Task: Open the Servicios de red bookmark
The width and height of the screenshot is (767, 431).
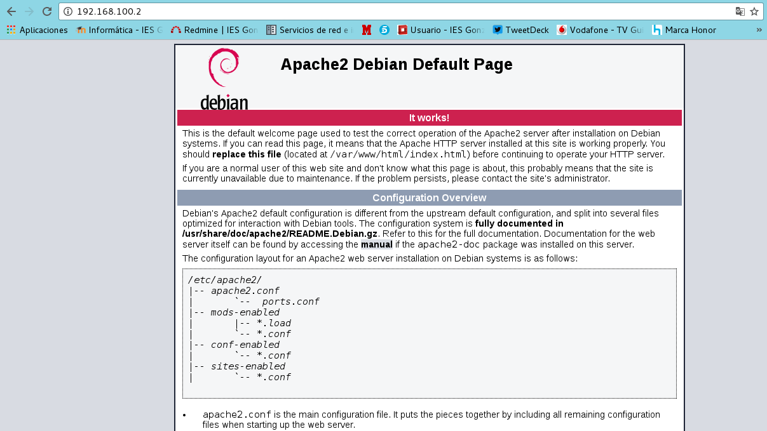Action: [x=309, y=30]
